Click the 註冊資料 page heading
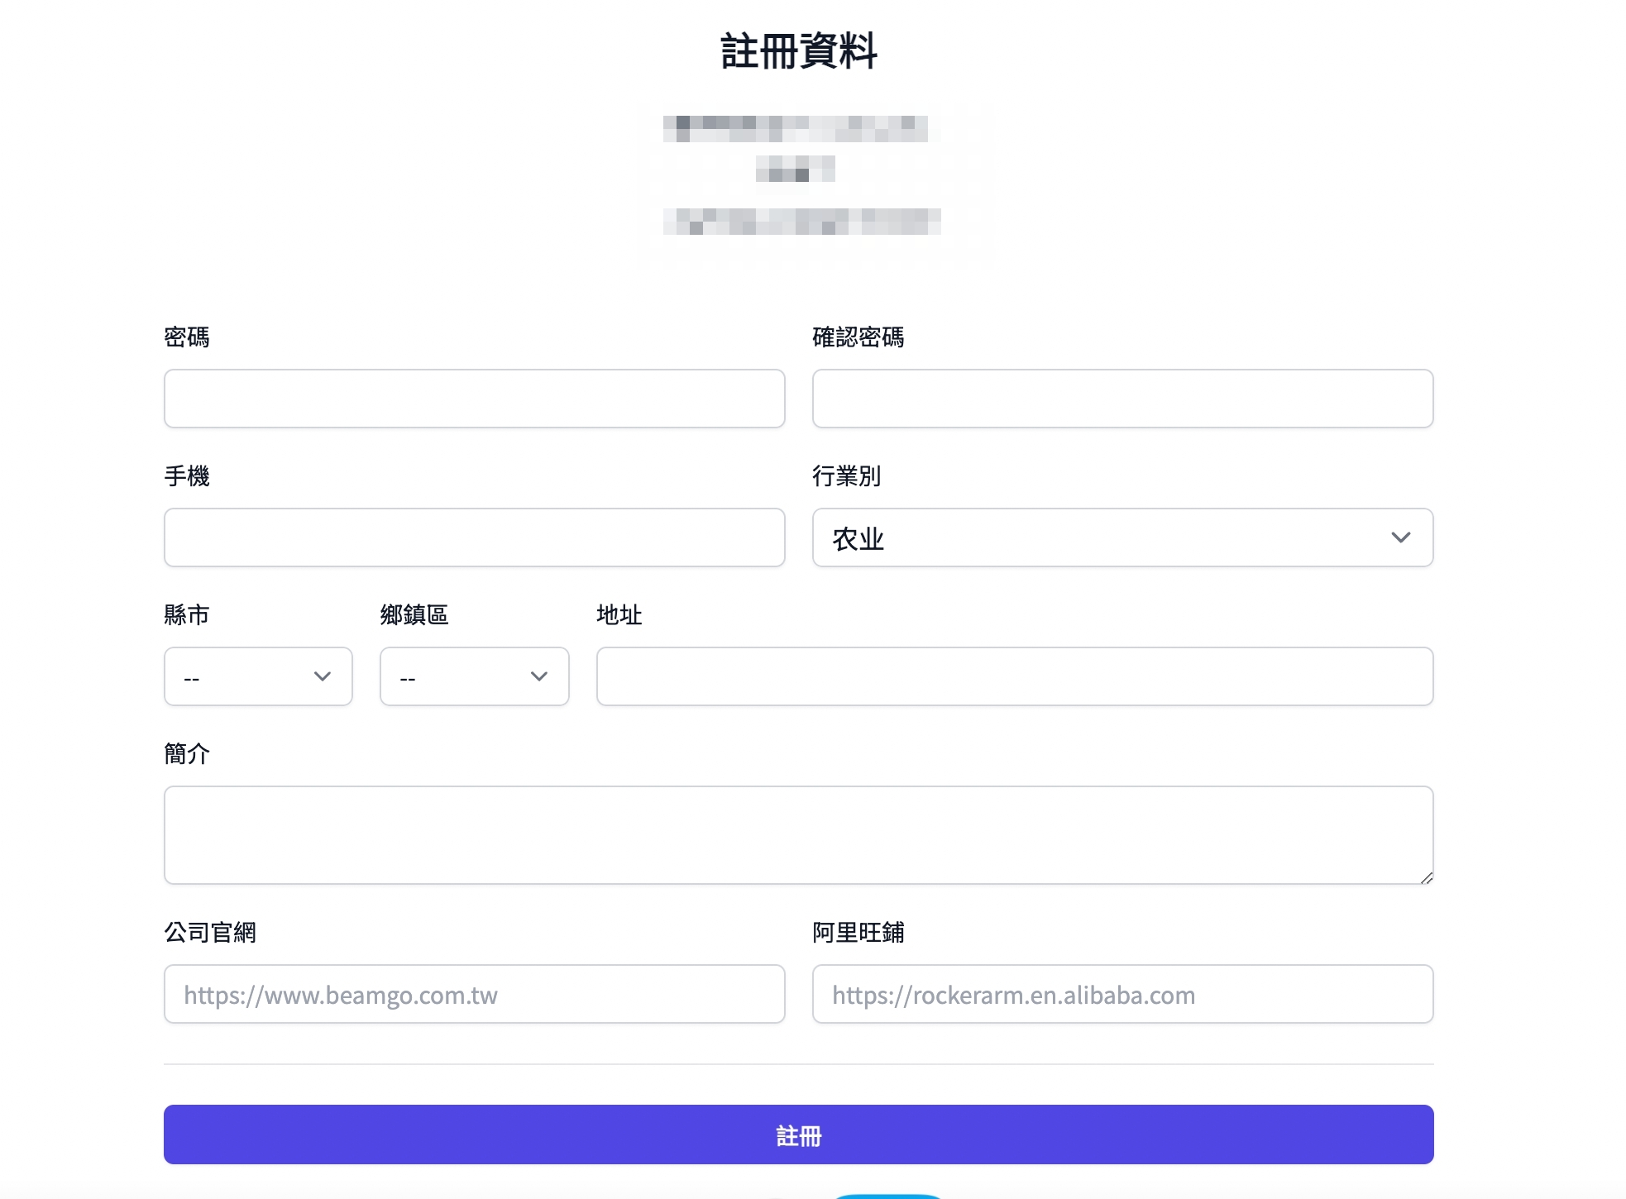The height and width of the screenshot is (1199, 1626). [799, 51]
